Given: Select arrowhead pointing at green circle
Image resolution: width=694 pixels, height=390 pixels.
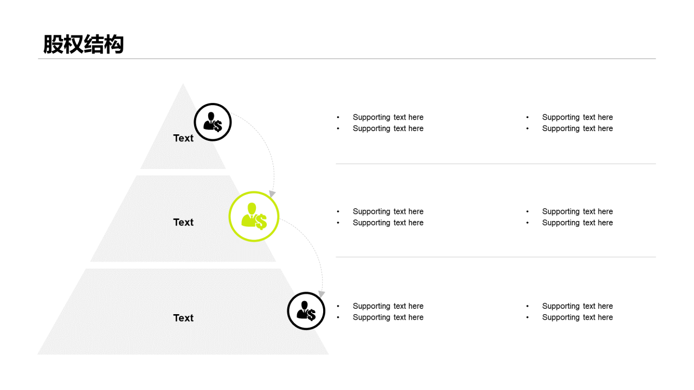Looking at the screenshot, I should pyautogui.click(x=272, y=193).
